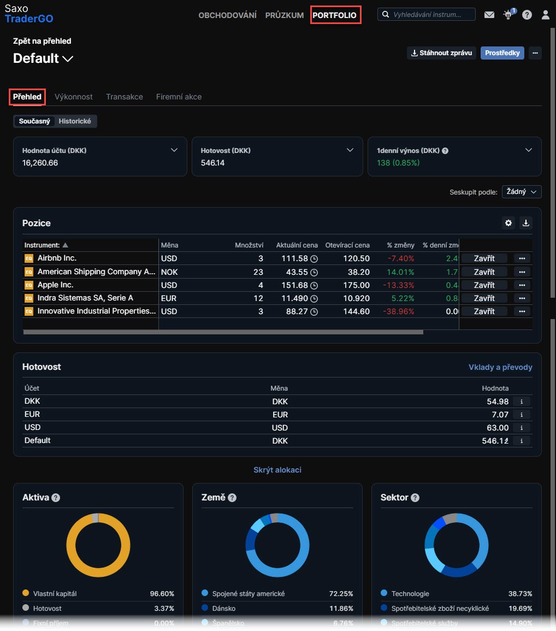Download the Pozice table data
The width and height of the screenshot is (556, 631).
click(526, 223)
